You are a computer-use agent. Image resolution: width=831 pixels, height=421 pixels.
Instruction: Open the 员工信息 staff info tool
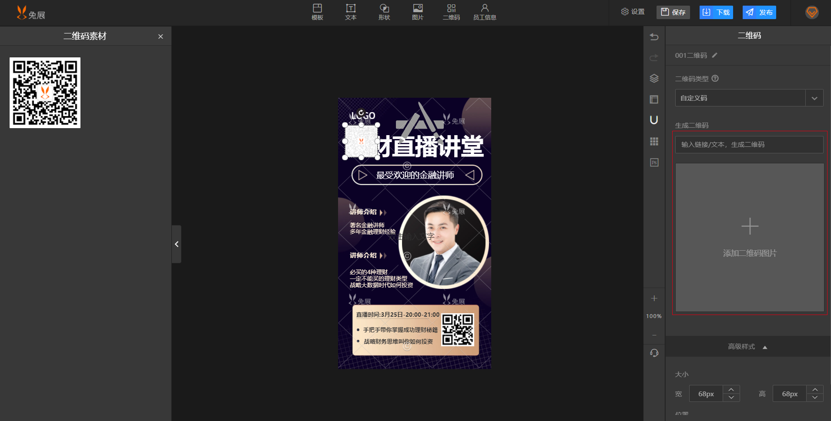point(485,12)
